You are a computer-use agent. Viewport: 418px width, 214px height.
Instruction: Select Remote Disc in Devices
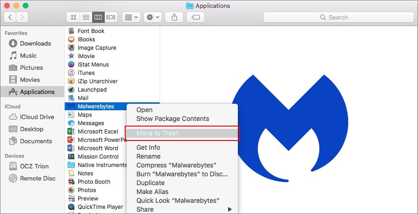(x=32, y=178)
